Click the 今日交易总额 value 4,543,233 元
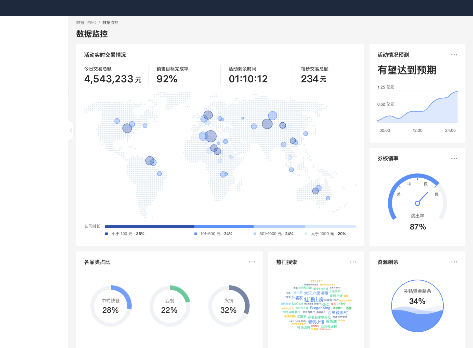The height and width of the screenshot is (348, 473). click(x=113, y=79)
